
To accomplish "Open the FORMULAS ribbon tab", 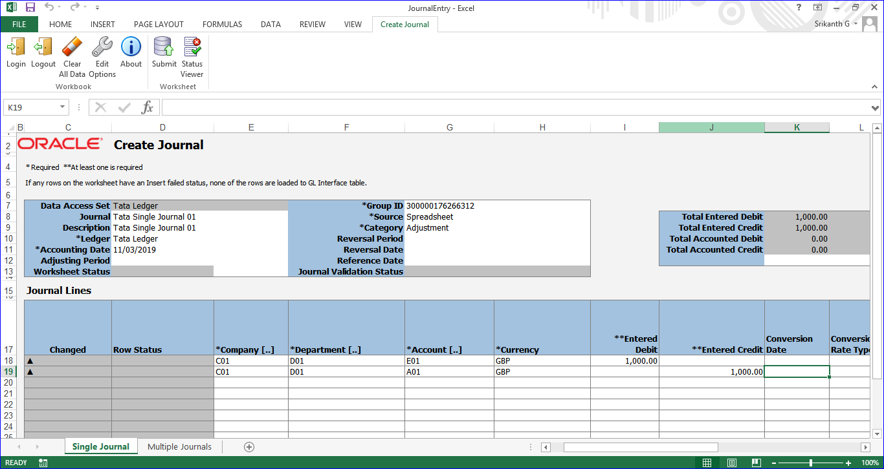I will pos(222,25).
